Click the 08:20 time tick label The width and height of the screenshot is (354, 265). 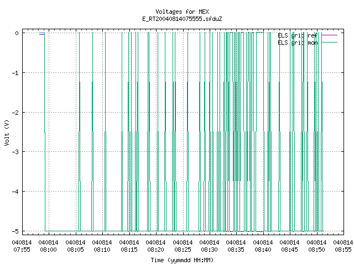coord(156,250)
